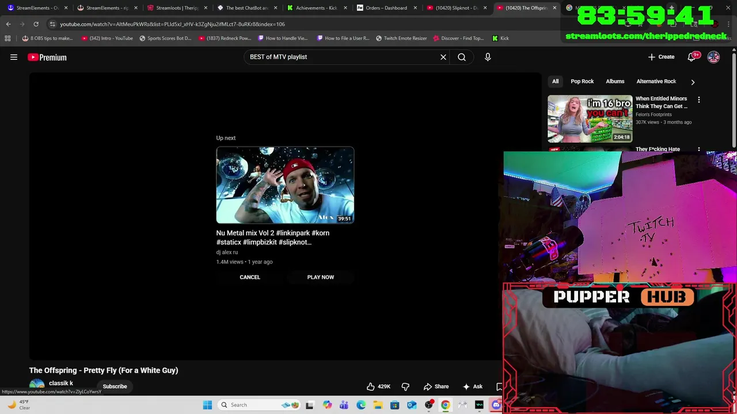737x414 pixels.
Task: Start voice search with microphone
Action: tap(488, 57)
